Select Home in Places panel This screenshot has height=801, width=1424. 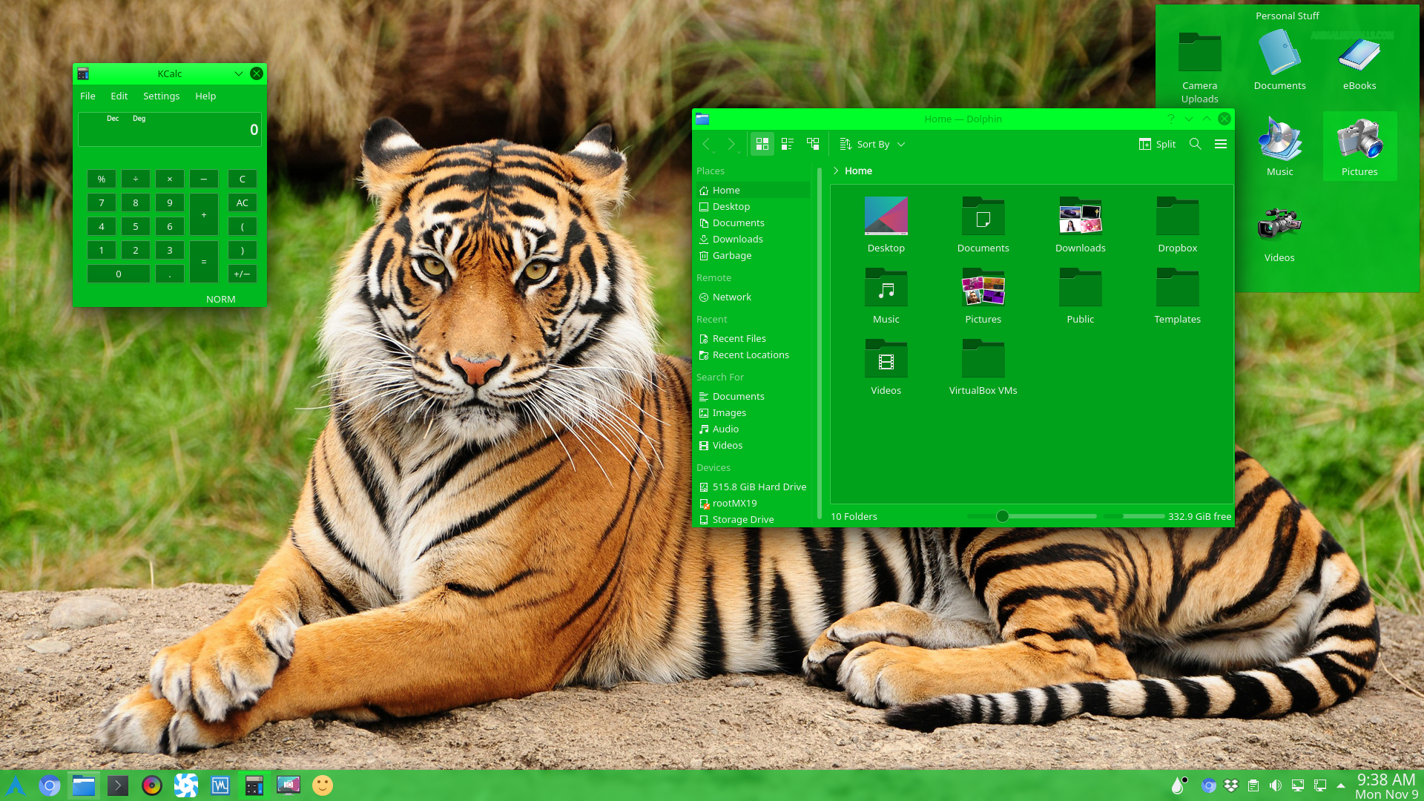753,191
